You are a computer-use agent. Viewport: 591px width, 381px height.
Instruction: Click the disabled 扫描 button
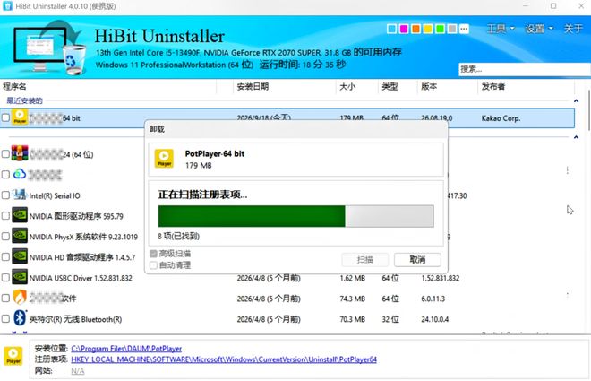click(x=364, y=260)
